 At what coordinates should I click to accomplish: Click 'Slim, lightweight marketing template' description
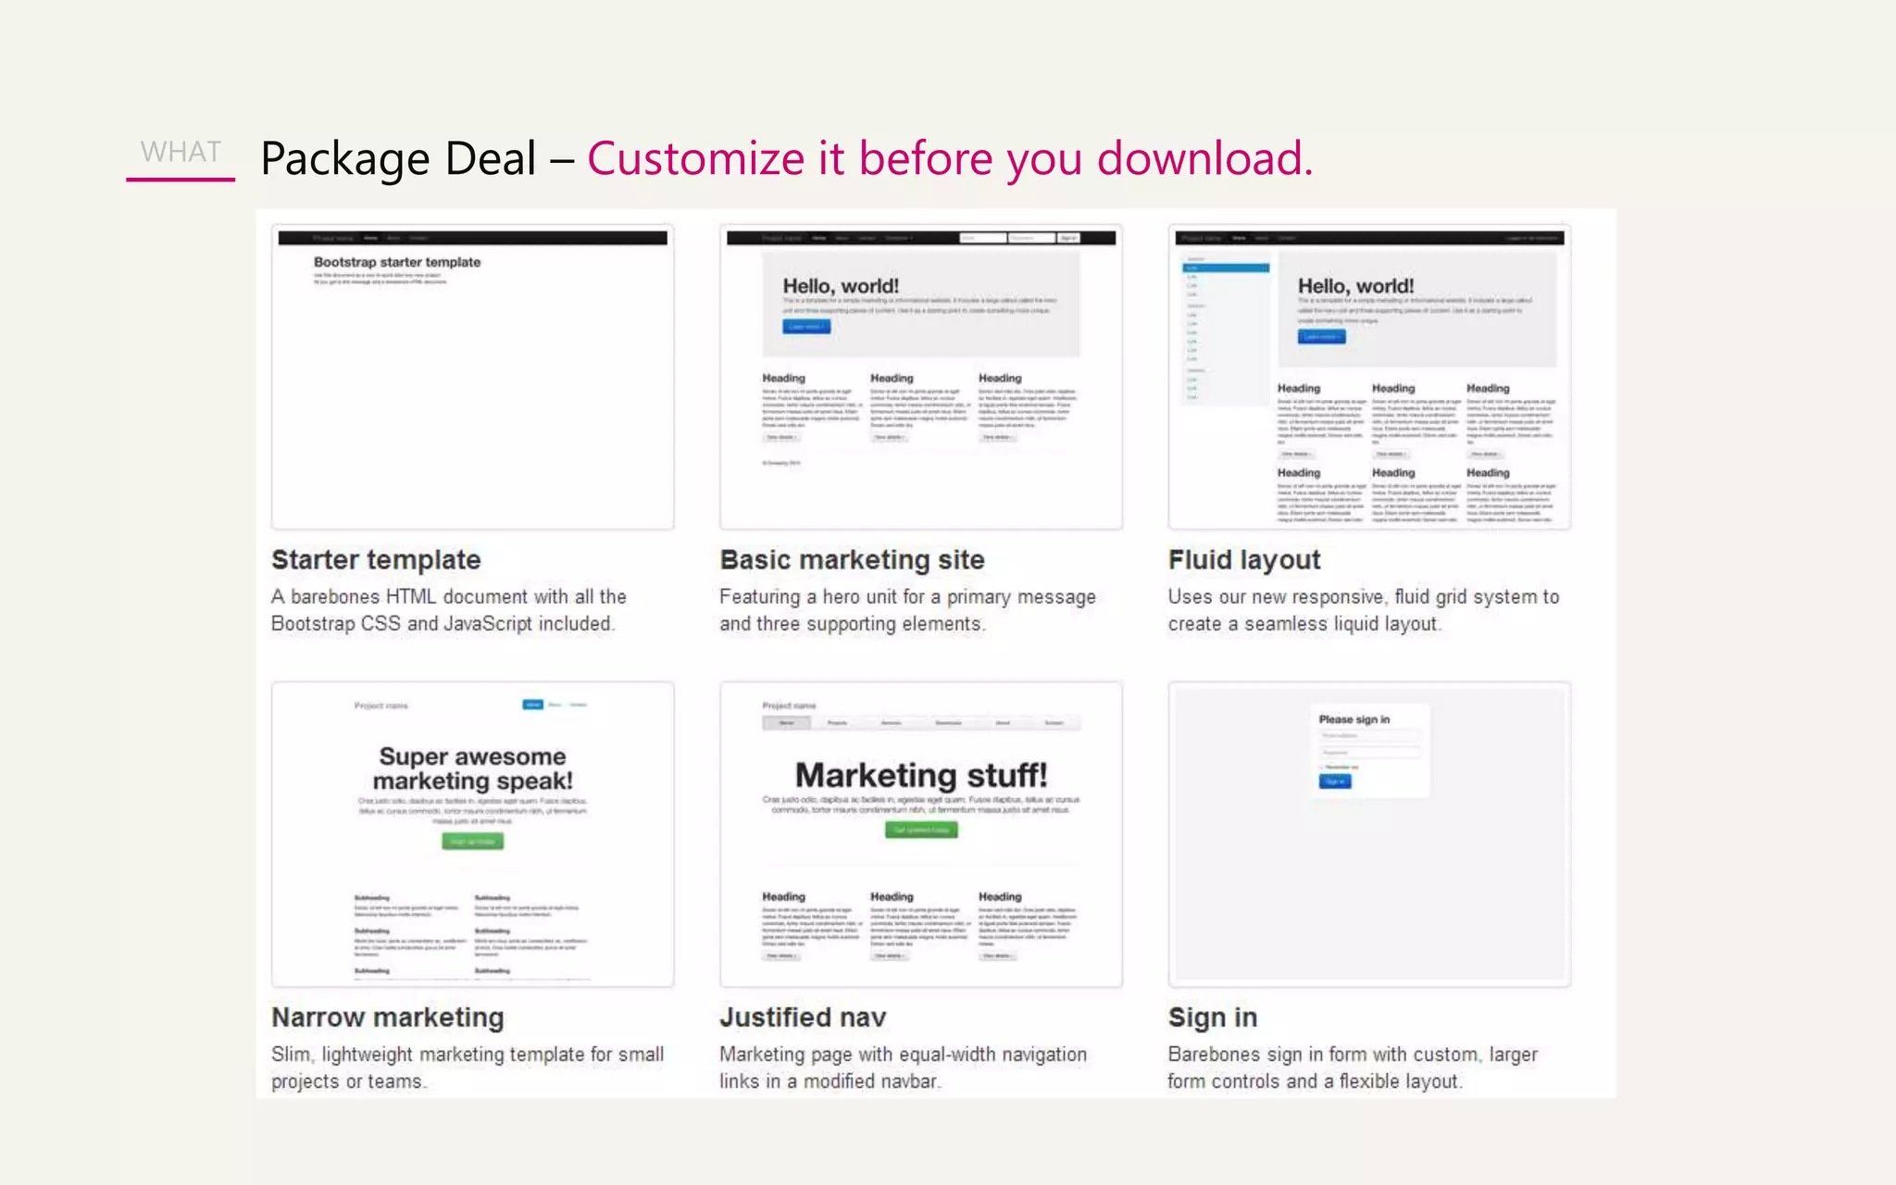[468, 1067]
